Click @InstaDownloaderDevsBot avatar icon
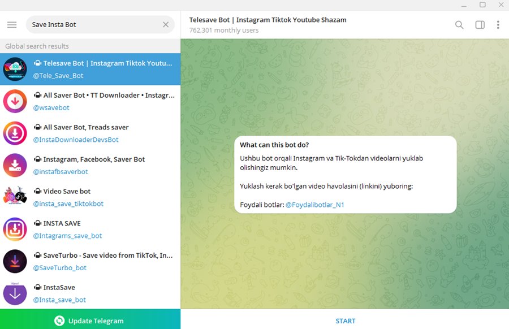Image resolution: width=509 pixels, height=329 pixels. point(15,133)
